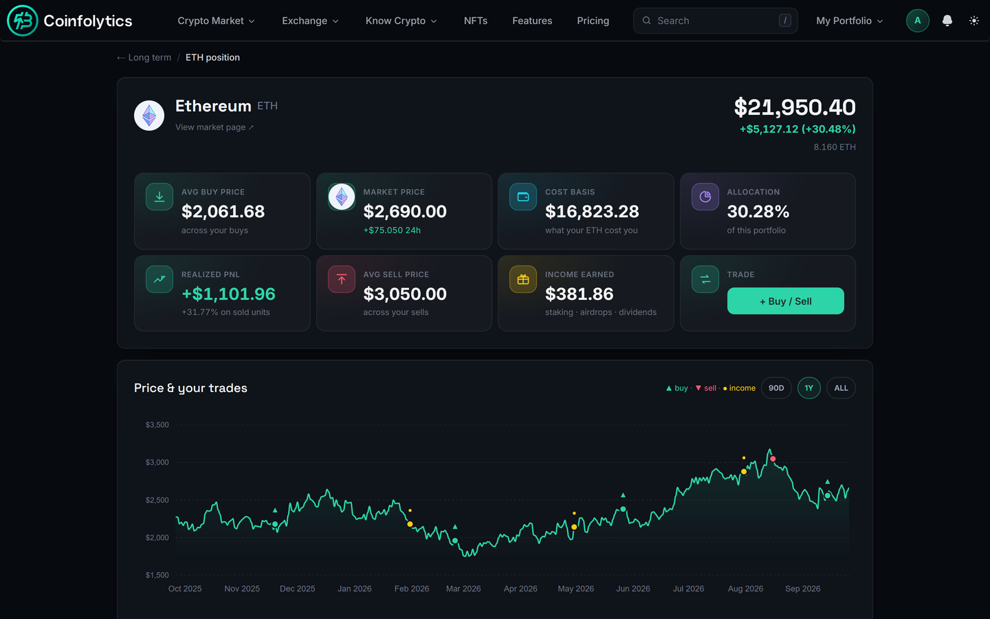Switch chart range to 90D
Image resolution: width=990 pixels, height=619 pixels.
point(776,388)
